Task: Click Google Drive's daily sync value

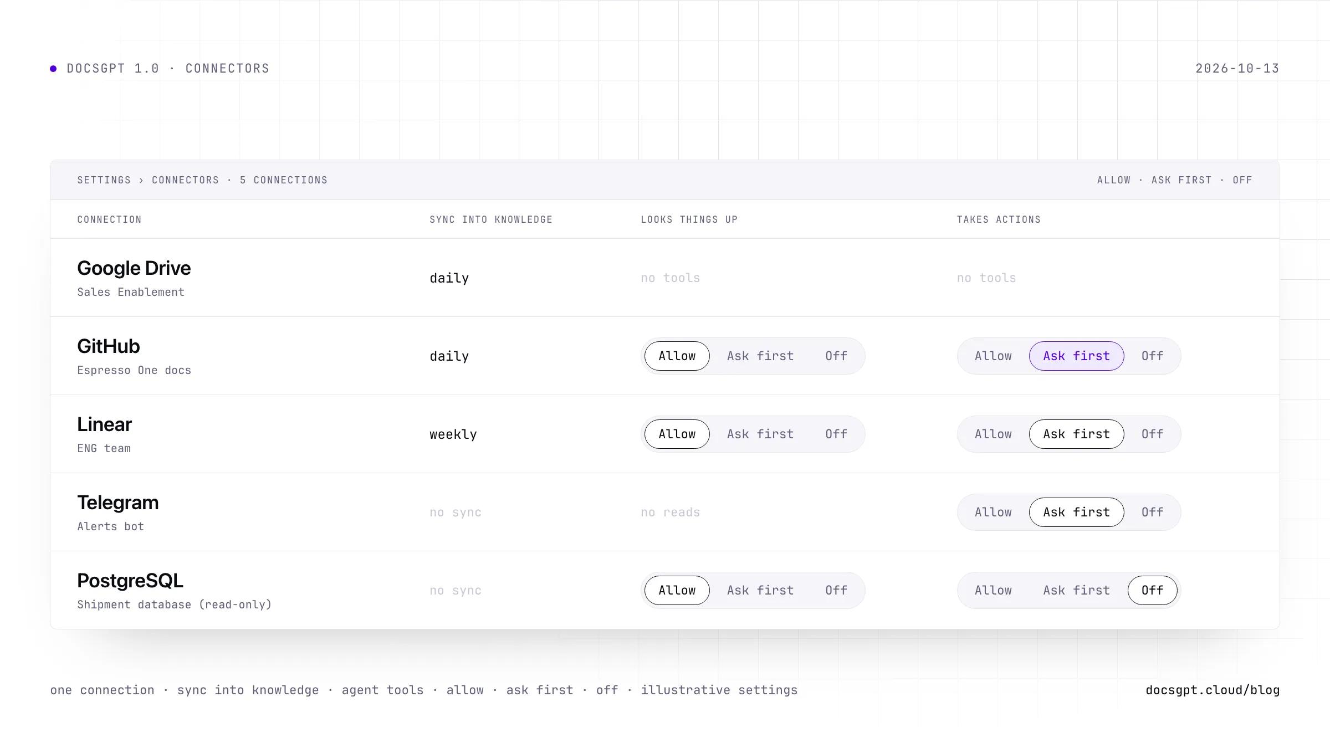Action: coord(449,278)
